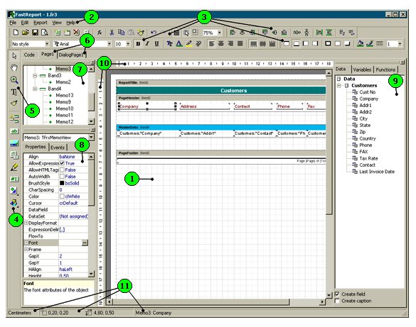Image resolution: width=416 pixels, height=327 pixels.
Task: Click the Undo arrow icon
Action: tap(154, 33)
